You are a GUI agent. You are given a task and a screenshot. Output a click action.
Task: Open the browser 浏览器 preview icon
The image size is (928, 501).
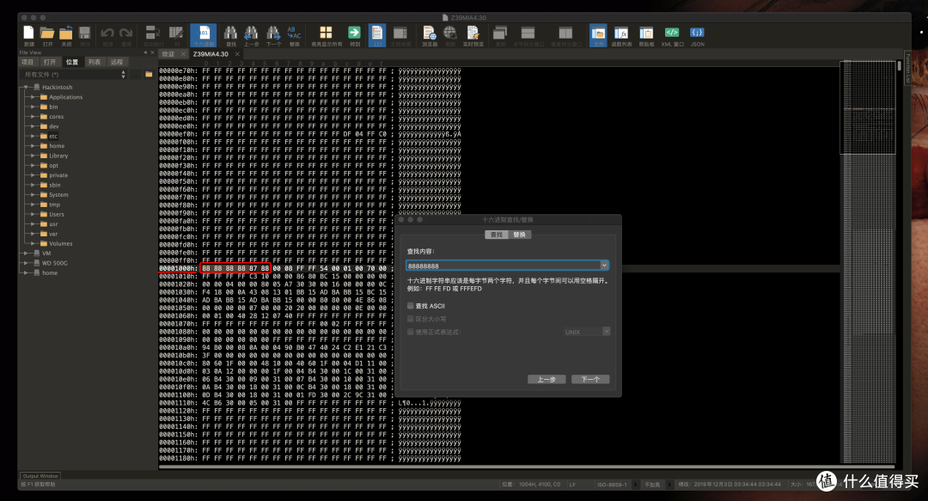click(x=429, y=34)
